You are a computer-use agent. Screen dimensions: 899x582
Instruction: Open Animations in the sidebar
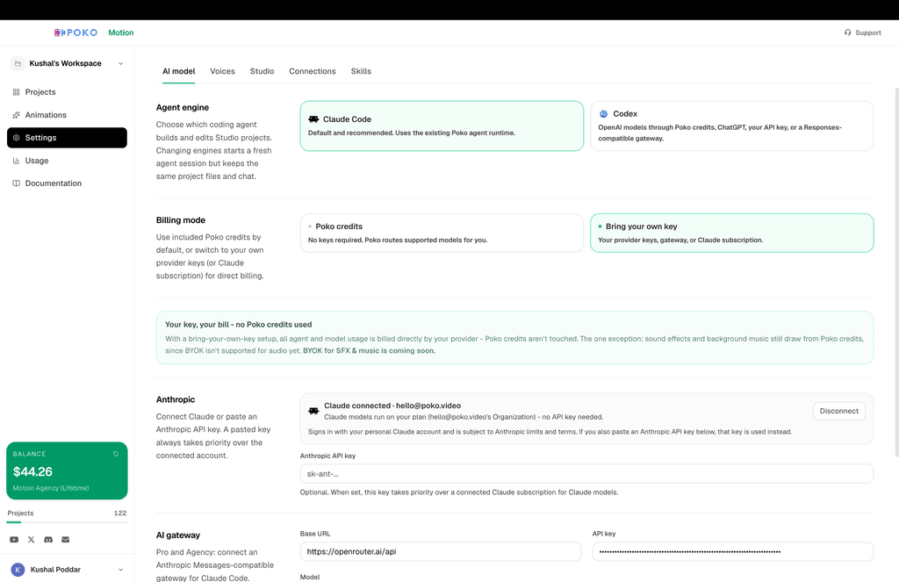(67, 115)
